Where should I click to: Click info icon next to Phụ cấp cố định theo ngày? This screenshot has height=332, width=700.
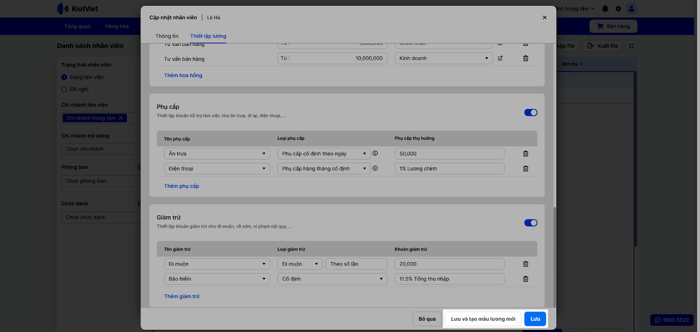tap(375, 153)
